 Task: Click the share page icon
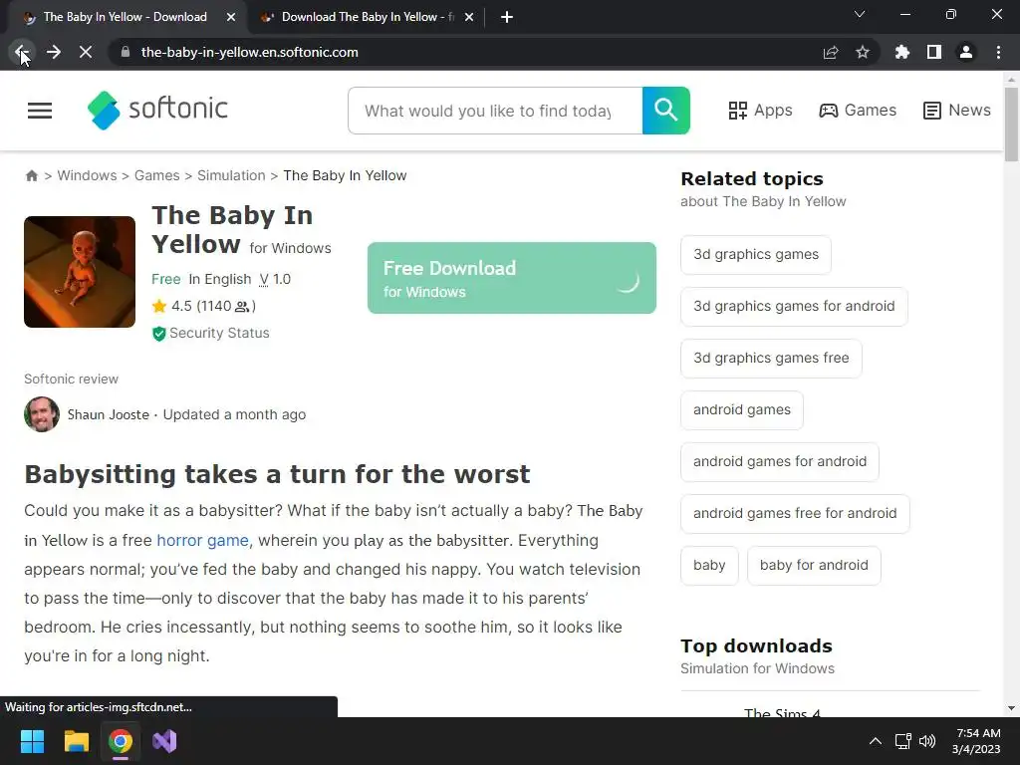[831, 52]
